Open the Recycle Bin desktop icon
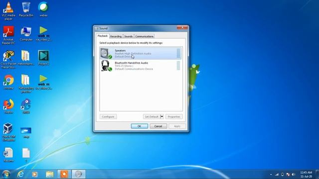Viewport: 319px width, 179px height. [26, 9]
